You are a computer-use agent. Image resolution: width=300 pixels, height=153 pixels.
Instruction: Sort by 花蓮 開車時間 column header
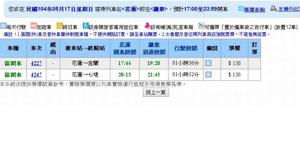pyautogui.click(x=125, y=48)
